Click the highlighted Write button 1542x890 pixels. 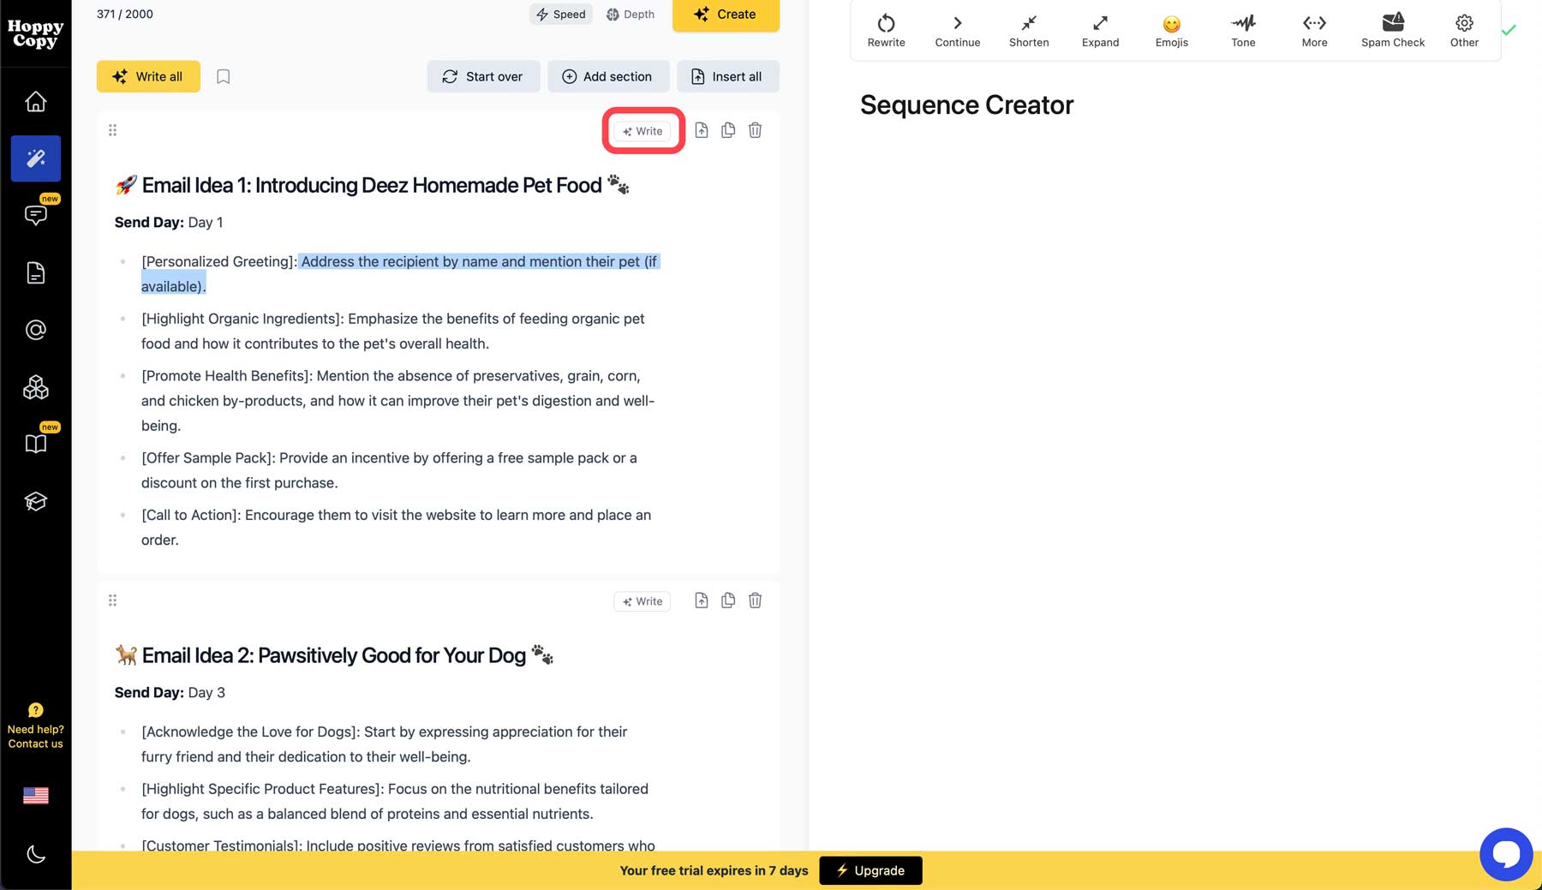[x=642, y=130]
